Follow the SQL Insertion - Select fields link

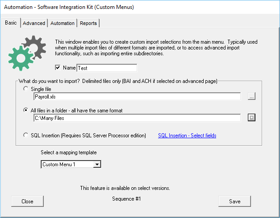point(187,136)
